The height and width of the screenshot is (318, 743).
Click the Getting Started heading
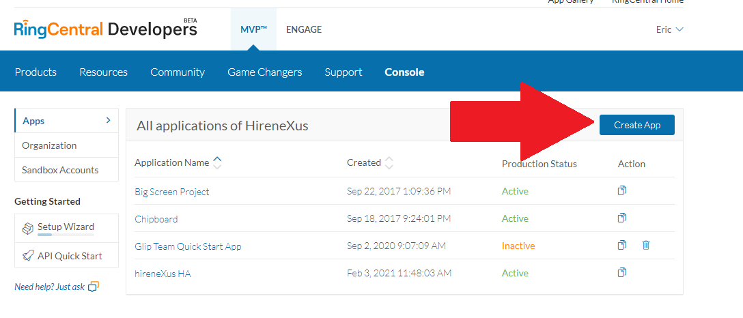(x=47, y=201)
